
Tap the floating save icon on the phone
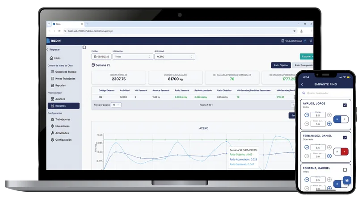(x=347, y=180)
